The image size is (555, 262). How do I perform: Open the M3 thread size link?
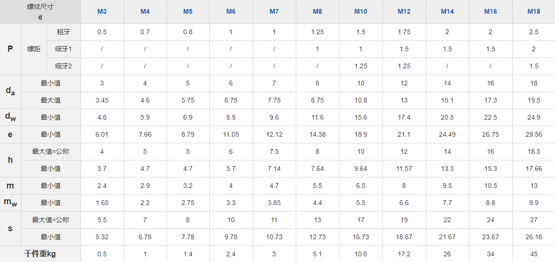tap(102, 12)
